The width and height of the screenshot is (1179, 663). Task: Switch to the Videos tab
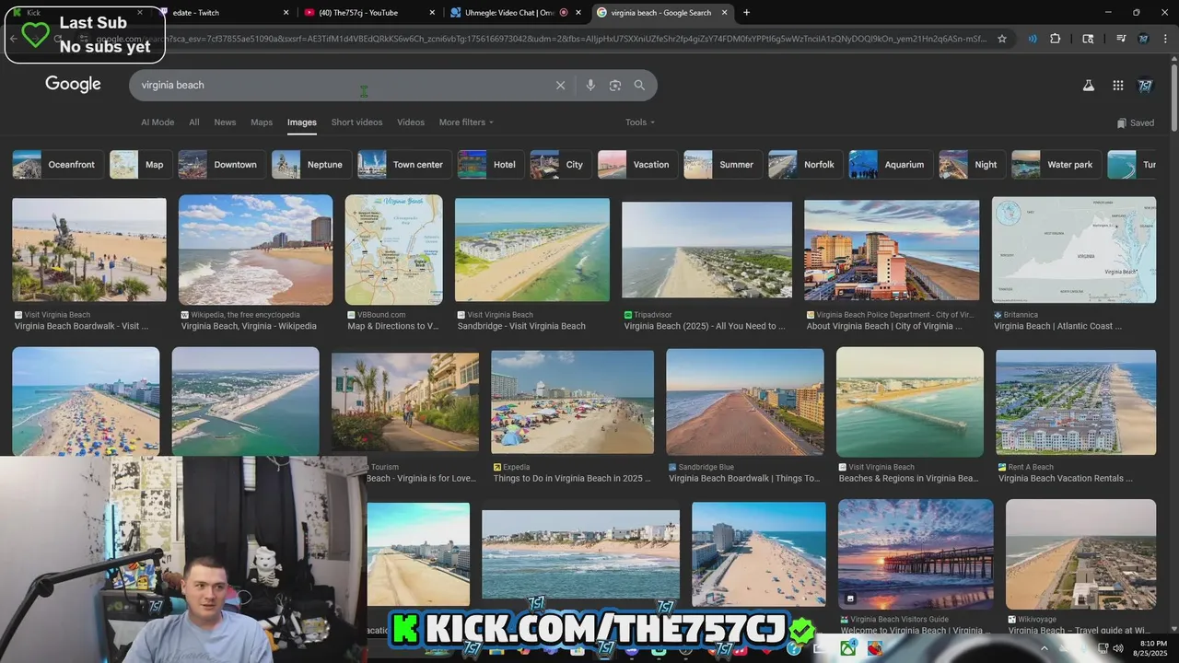point(411,122)
